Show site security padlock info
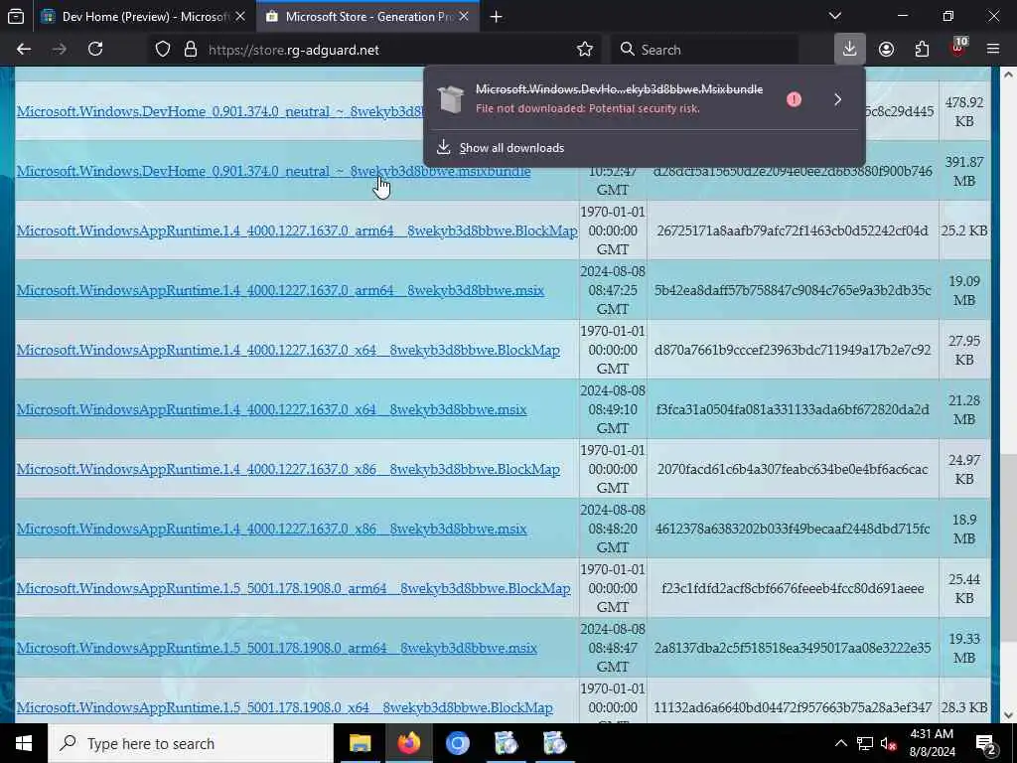 click(190, 50)
